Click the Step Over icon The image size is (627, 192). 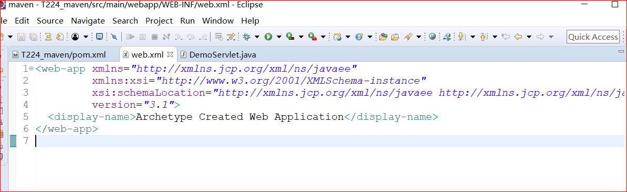pyautogui.click(x=191, y=37)
